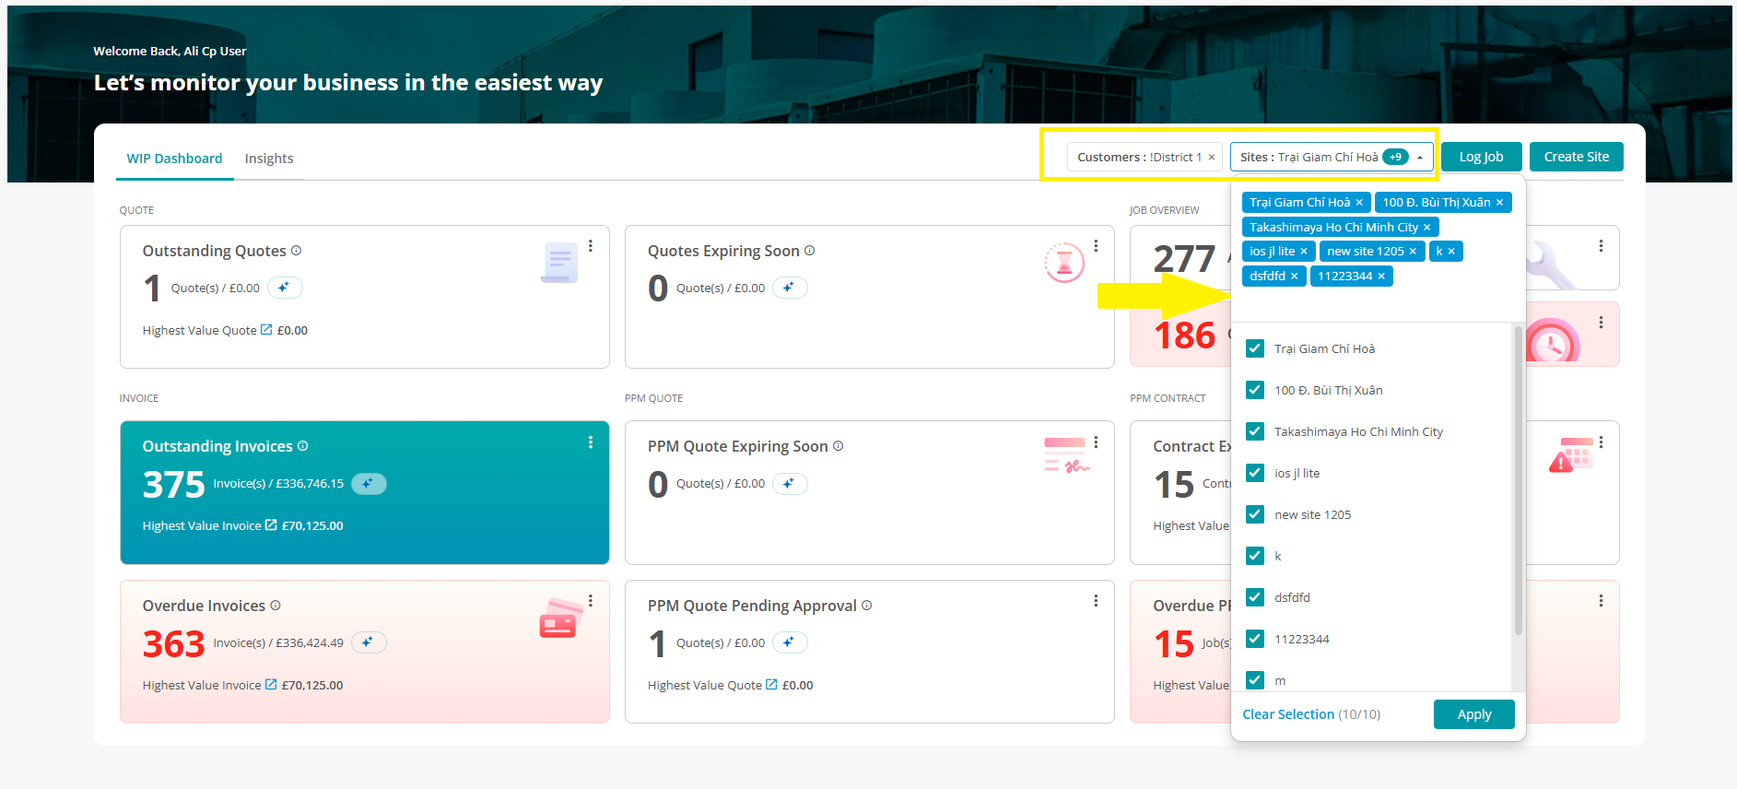Click AI sparkle icon on Quotes Expiring Soon card
The image size is (1737, 789).
click(790, 288)
